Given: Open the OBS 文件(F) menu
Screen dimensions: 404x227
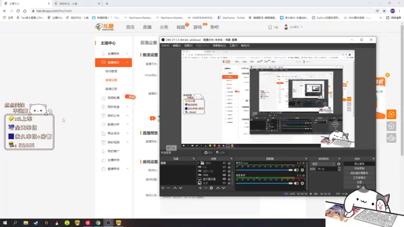Looking at the screenshot, I should (165, 45).
